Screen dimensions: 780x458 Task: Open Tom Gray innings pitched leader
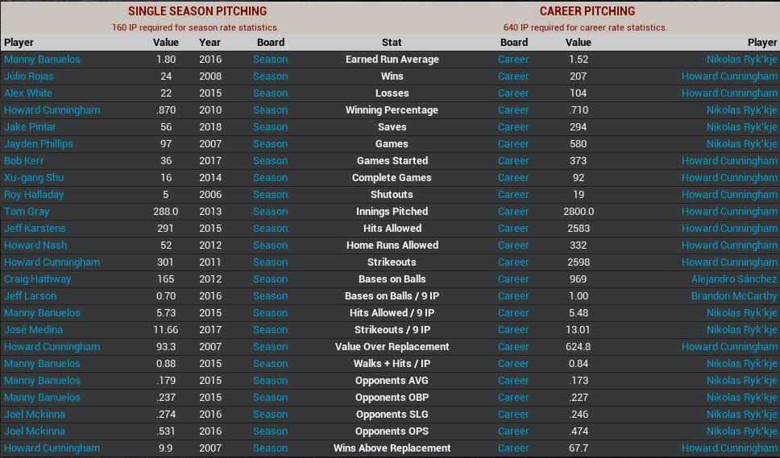point(27,212)
